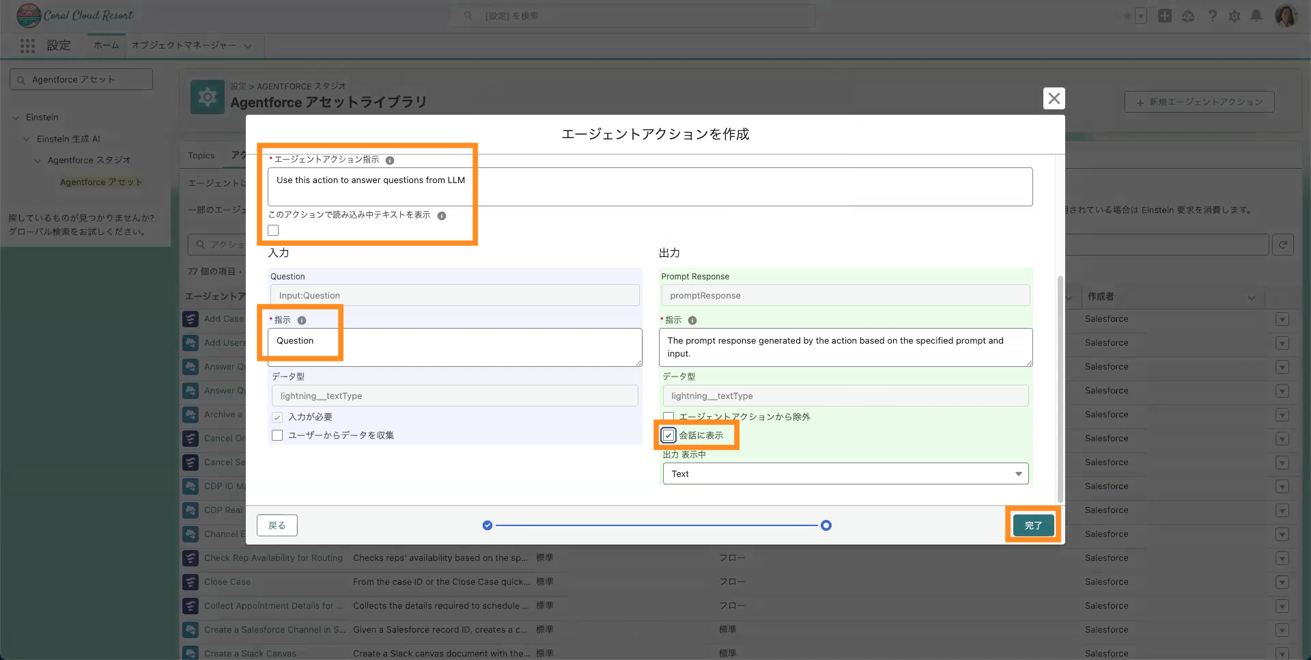This screenshot has width=1311, height=660.
Task: Click the Coral Cloud Resort logo
Action: [75, 15]
